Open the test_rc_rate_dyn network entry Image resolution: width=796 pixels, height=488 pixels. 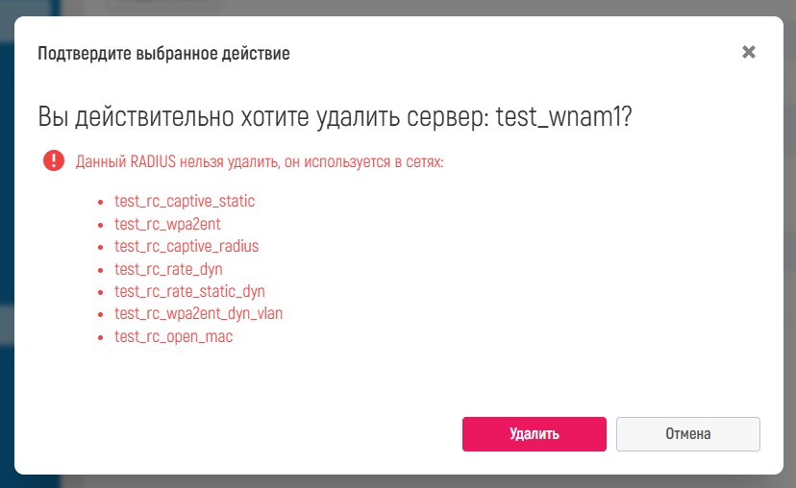pos(168,269)
